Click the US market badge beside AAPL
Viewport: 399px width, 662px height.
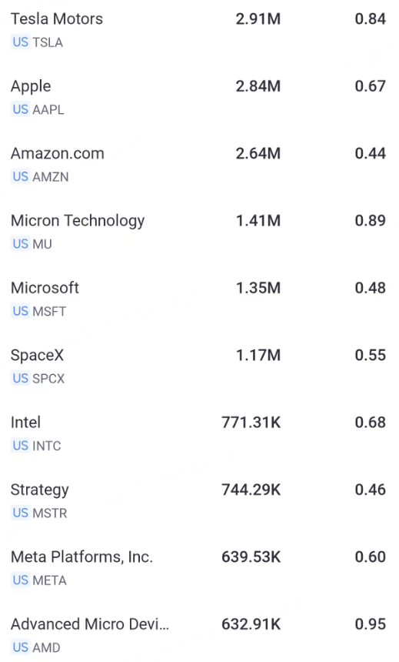click(x=20, y=109)
